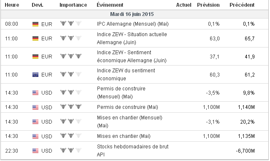Click the German flag beside ZEW Situation actuelle
Screen dimensions: 270x161
click(x=35, y=38)
